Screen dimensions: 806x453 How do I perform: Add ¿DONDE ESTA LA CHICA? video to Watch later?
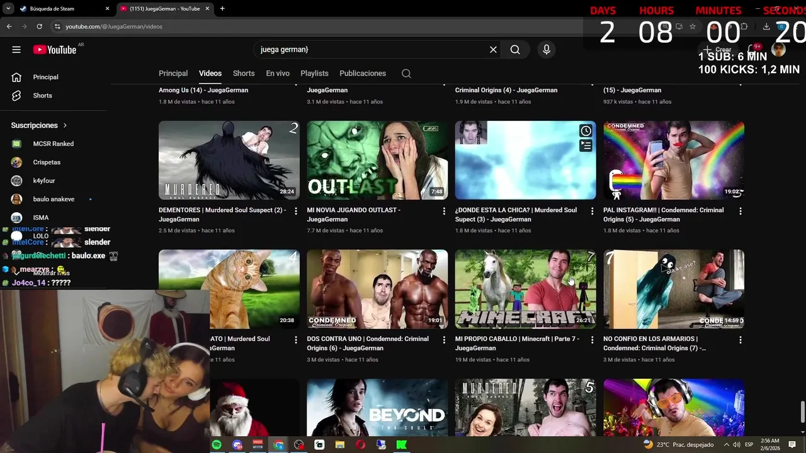(x=586, y=131)
